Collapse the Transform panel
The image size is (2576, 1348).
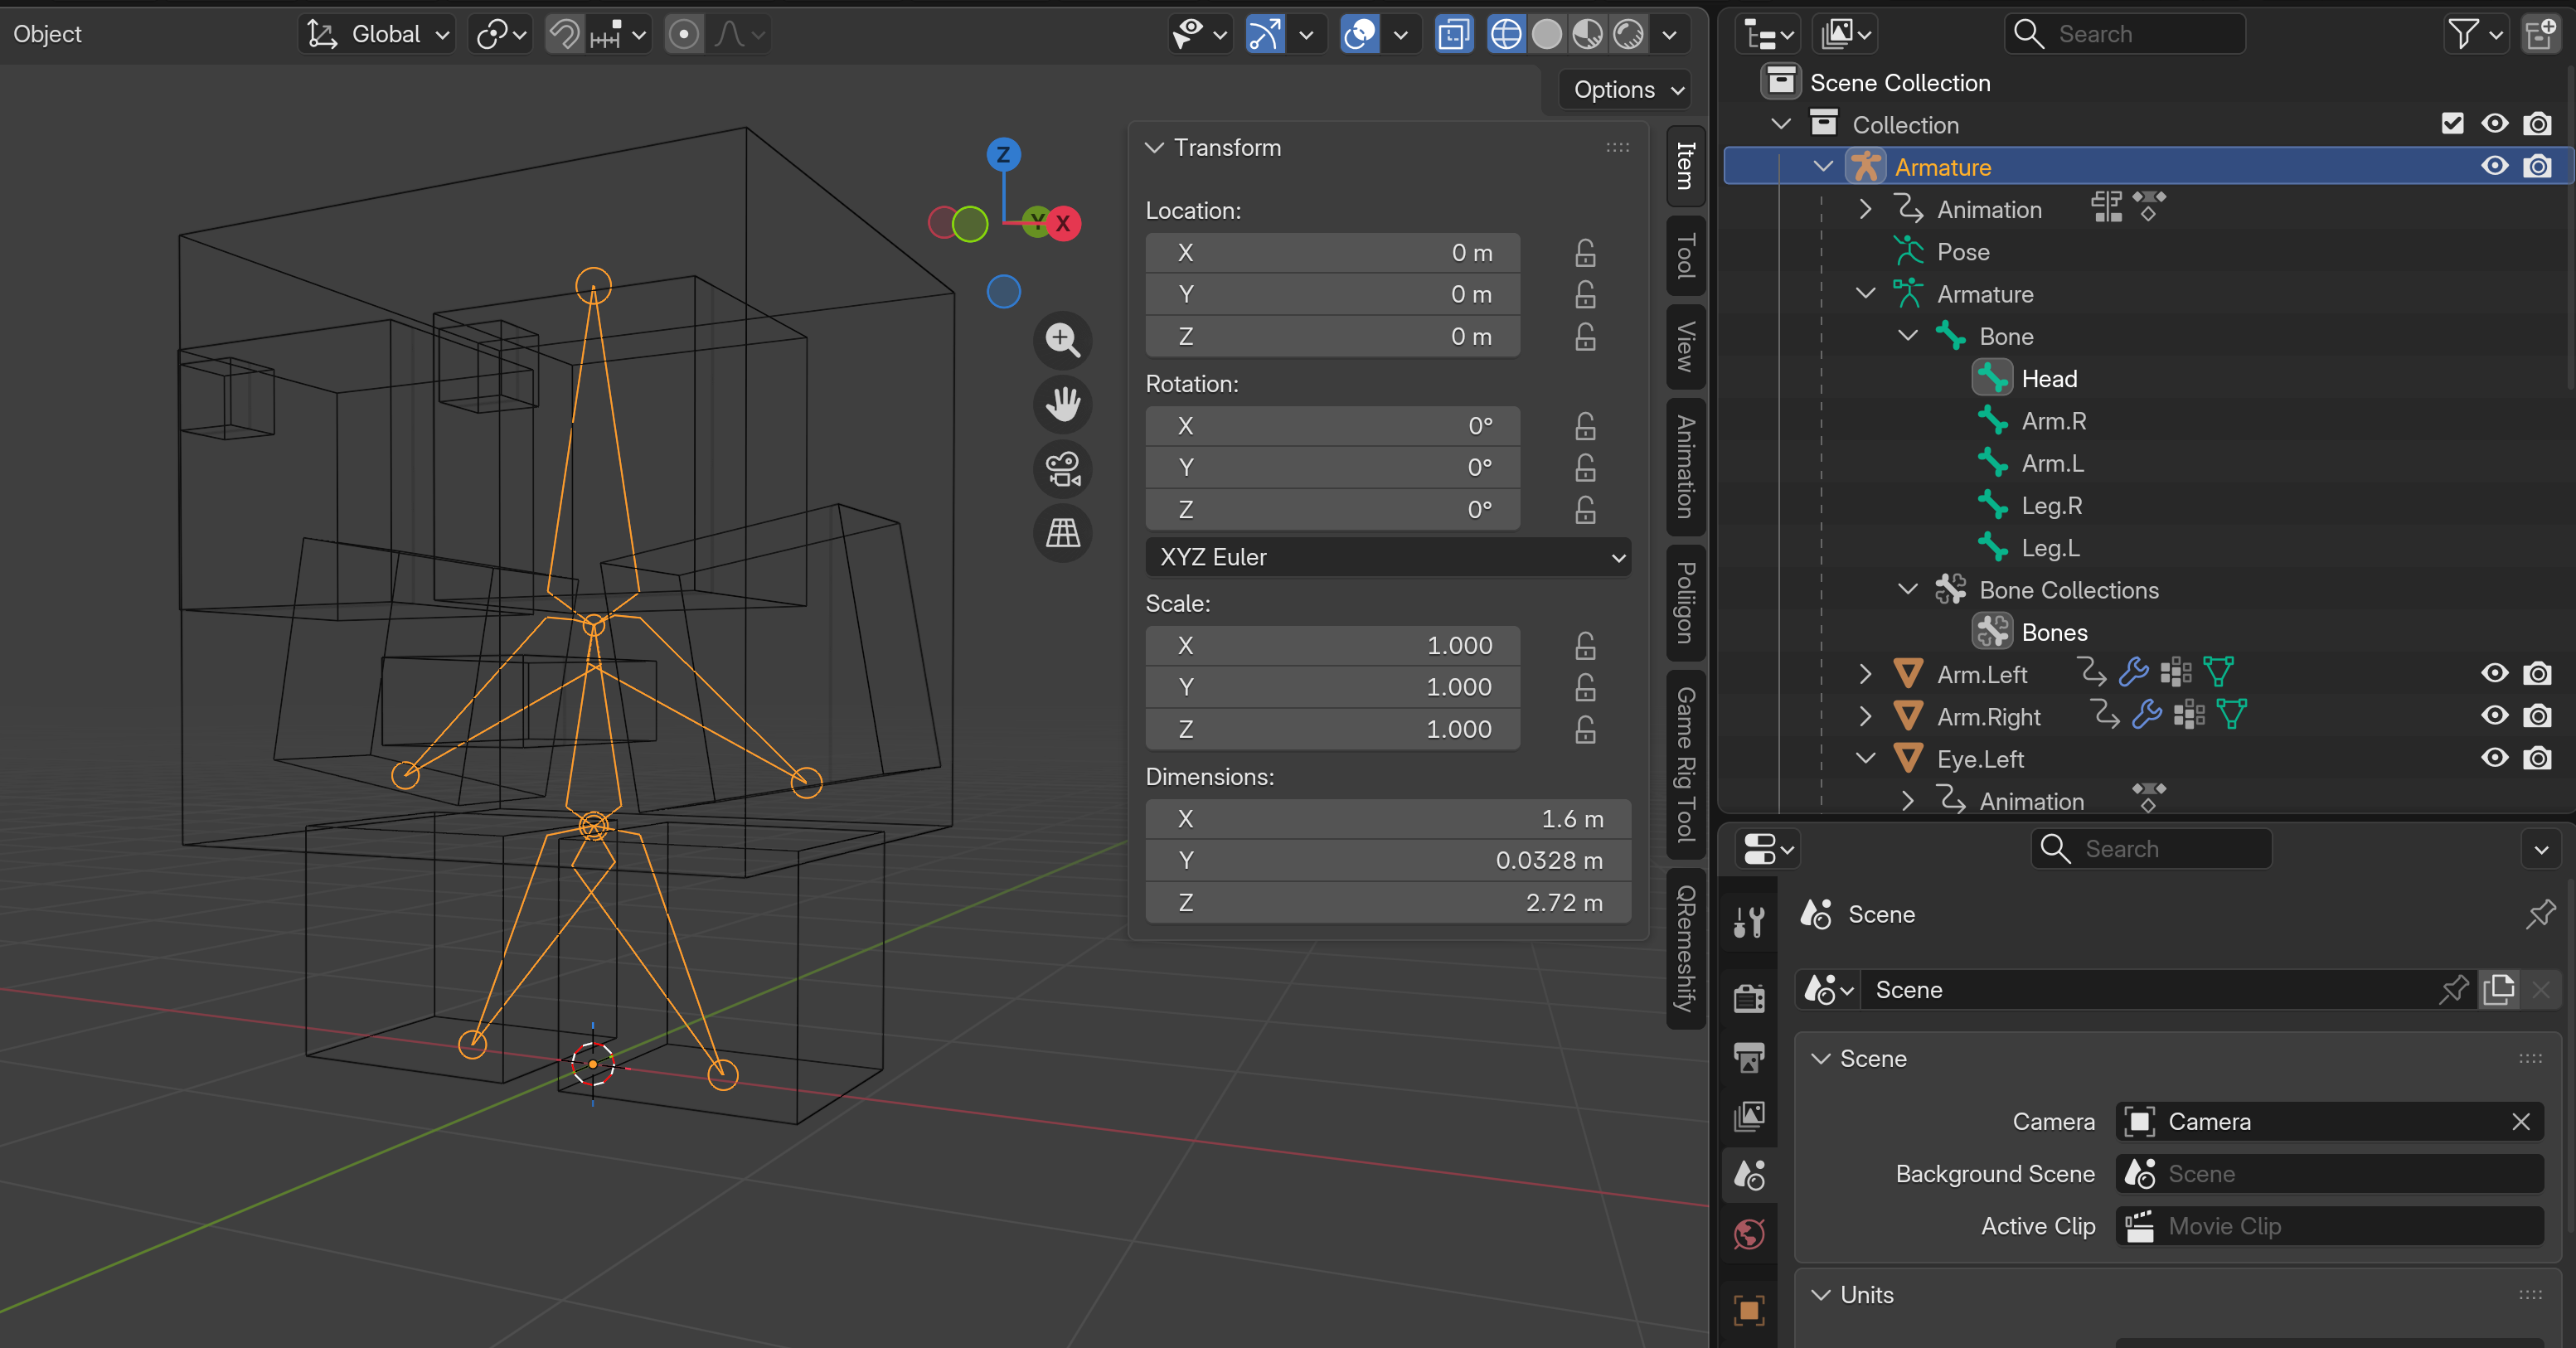pos(1154,148)
